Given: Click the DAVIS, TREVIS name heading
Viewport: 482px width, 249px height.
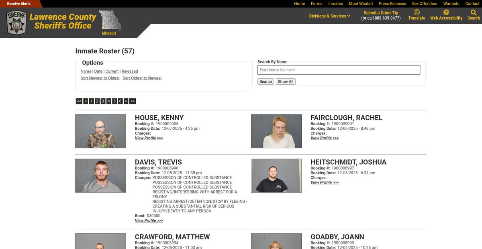Looking at the screenshot, I should click(x=158, y=162).
